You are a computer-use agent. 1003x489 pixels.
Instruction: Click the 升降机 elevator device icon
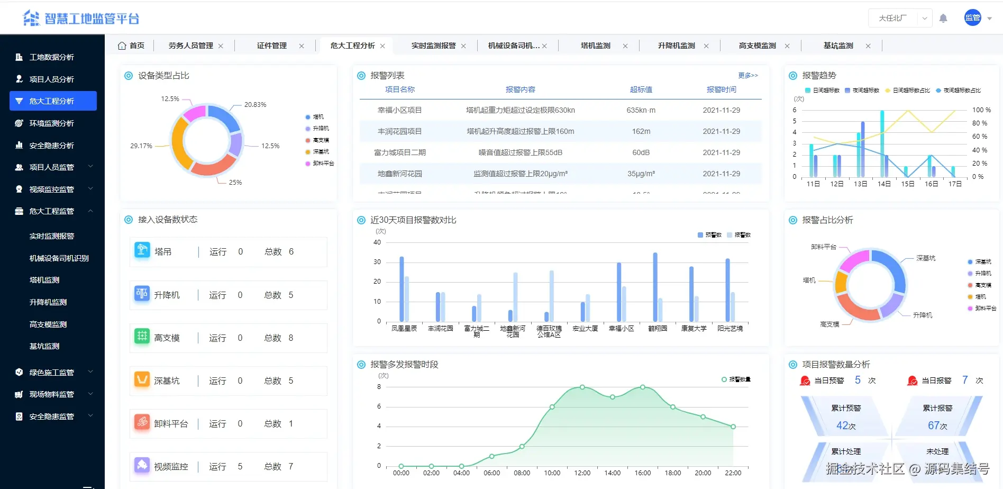click(142, 293)
